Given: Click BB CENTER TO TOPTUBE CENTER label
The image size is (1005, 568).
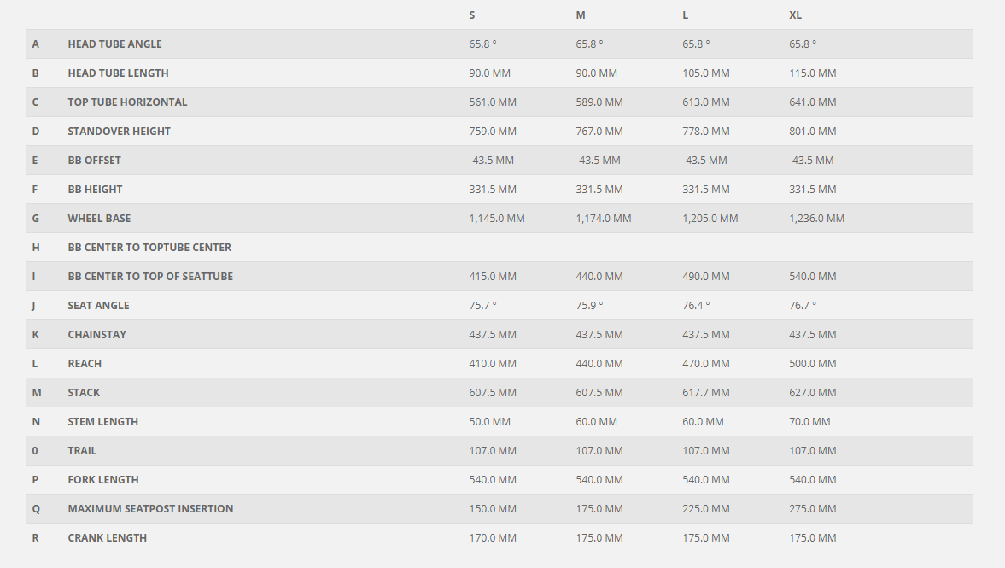Looking at the screenshot, I should (x=149, y=248).
